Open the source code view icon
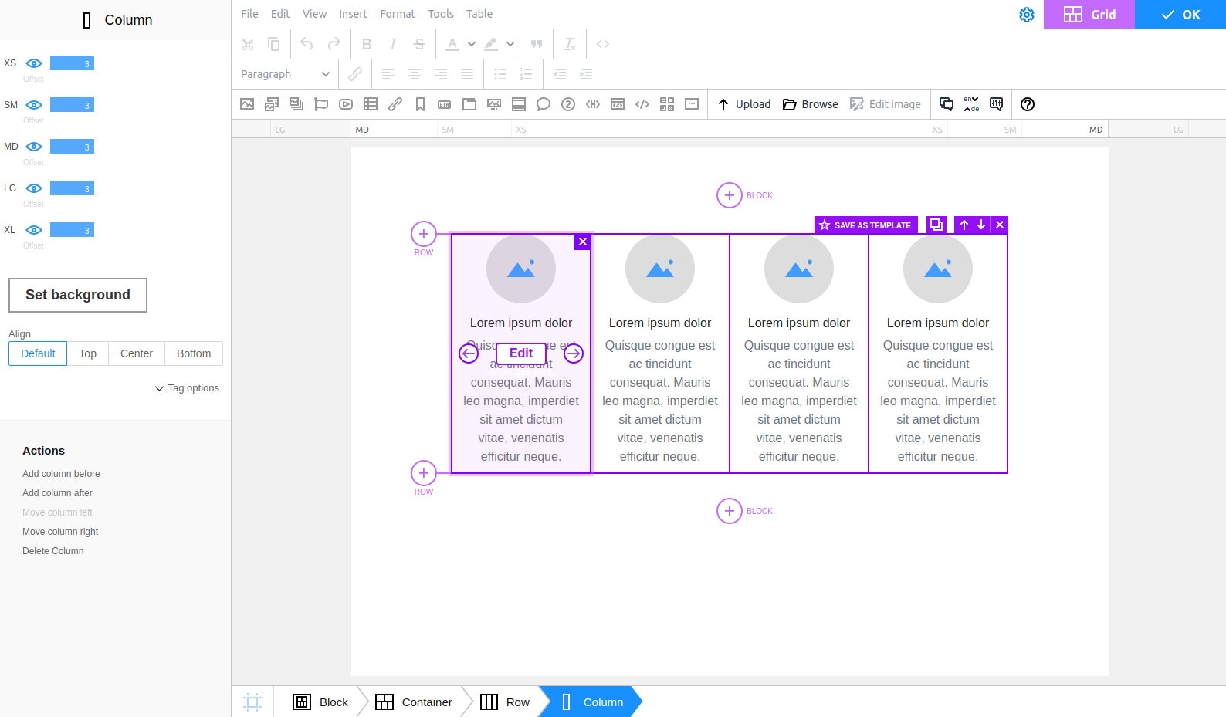Image resolution: width=1226 pixels, height=717 pixels. (603, 44)
